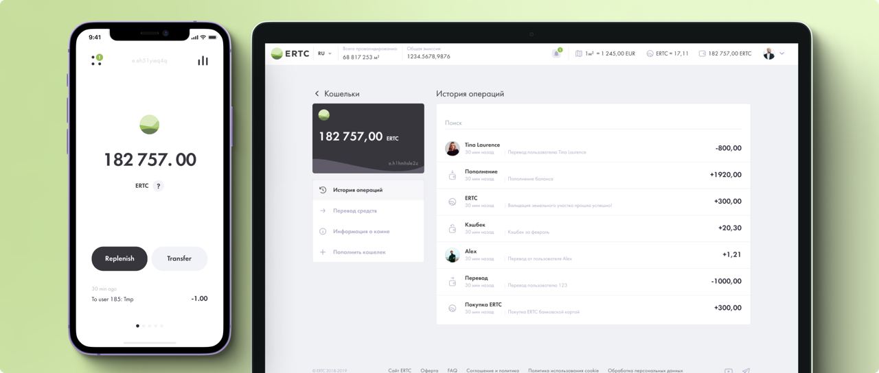Screen dimensions: 879x373
Task: Click the arrow icon for Перевод средств
Action: (x=323, y=210)
